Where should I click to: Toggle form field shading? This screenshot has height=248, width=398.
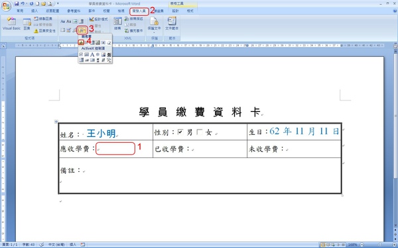tap(103, 42)
